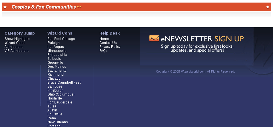Open FAQs under Help Desk

(x=103, y=51)
